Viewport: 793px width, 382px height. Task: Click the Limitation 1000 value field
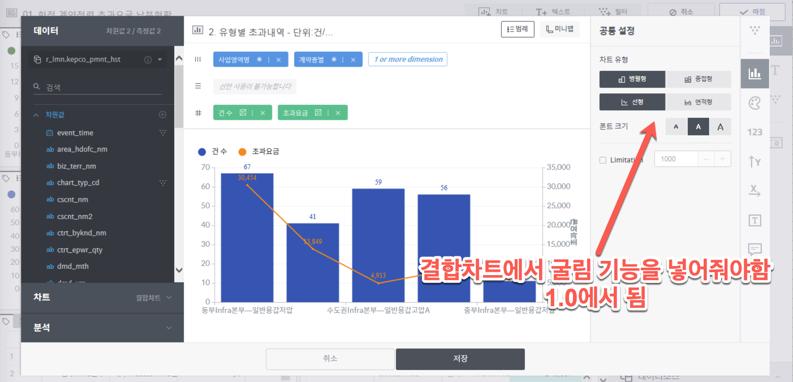(x=676, y=159)
